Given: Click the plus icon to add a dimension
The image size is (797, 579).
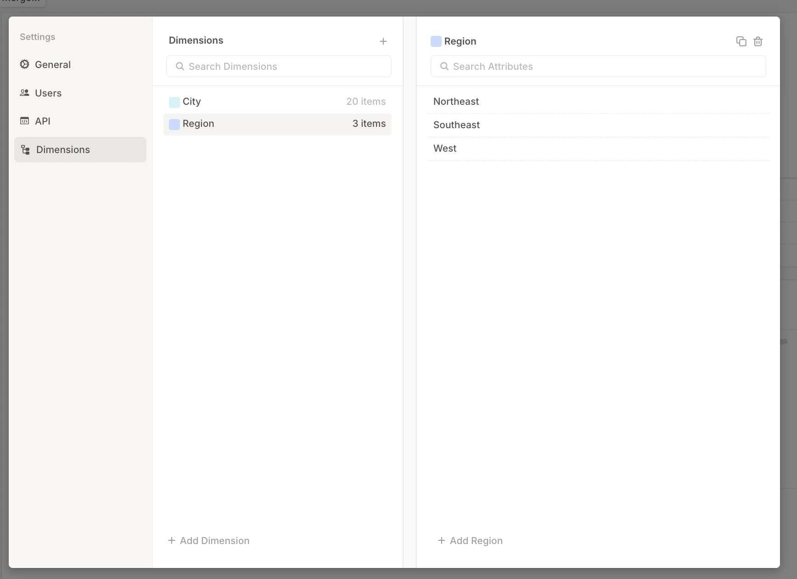Looking at the screenshot, I should point(383,41).
